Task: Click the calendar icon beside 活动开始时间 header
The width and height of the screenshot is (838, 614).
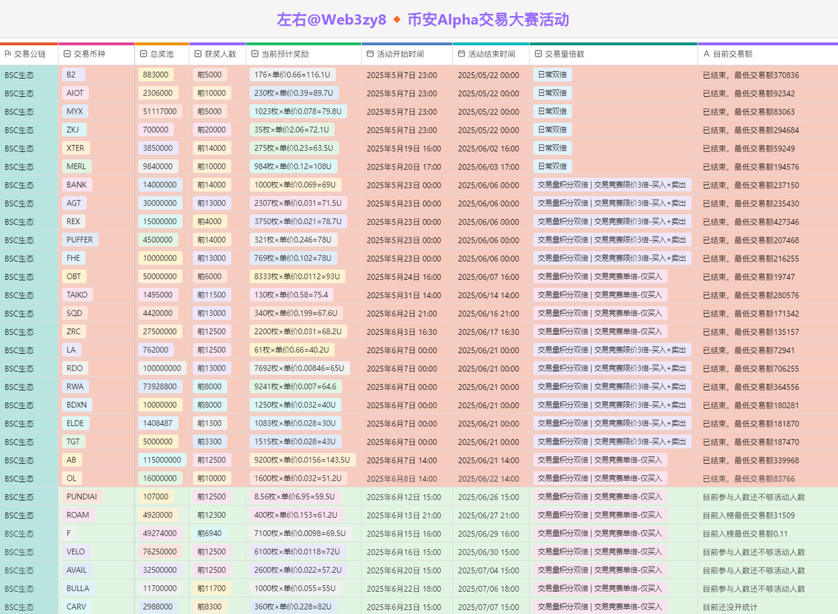Action: pyautogui.click(x=369, y=54)
